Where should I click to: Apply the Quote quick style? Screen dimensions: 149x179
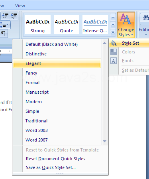point(67,25)
